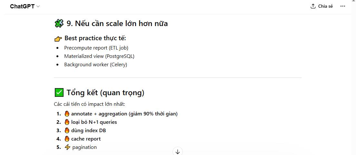Click the fire emoji before dùng index DB

(67, 131)
